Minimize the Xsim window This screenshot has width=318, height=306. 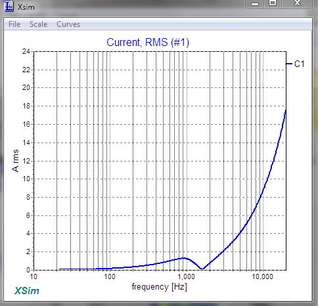click(x=255, y=4)
